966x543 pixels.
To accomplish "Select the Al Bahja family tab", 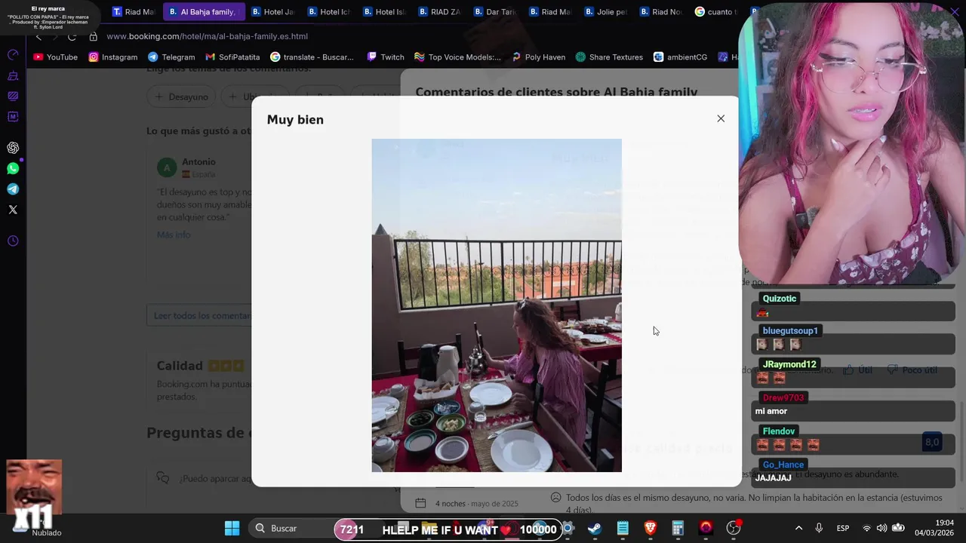I will [x=202, y=11].
